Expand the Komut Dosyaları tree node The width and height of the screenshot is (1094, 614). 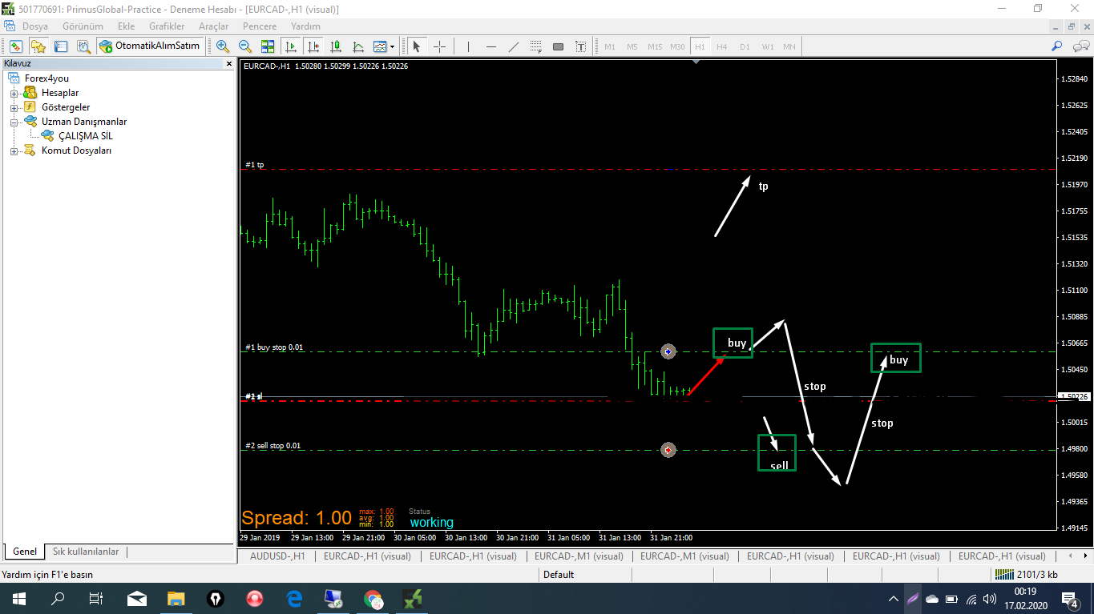click(14, 150)
